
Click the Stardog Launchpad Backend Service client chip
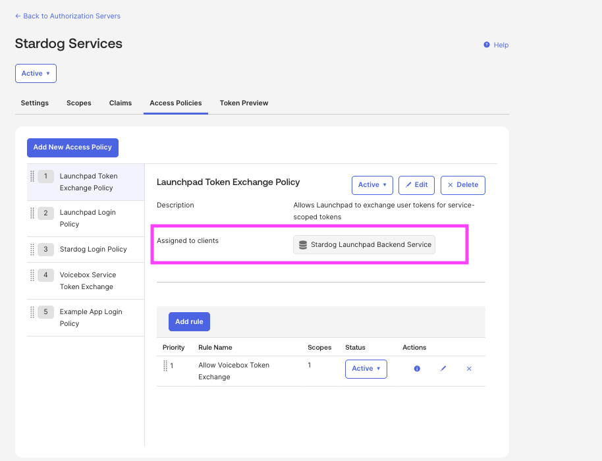click(364, 244)
